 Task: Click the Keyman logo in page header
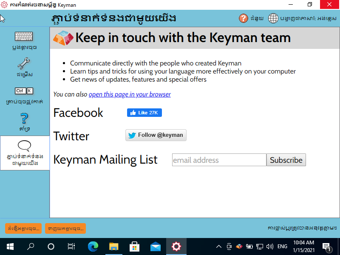click(63, 38)
